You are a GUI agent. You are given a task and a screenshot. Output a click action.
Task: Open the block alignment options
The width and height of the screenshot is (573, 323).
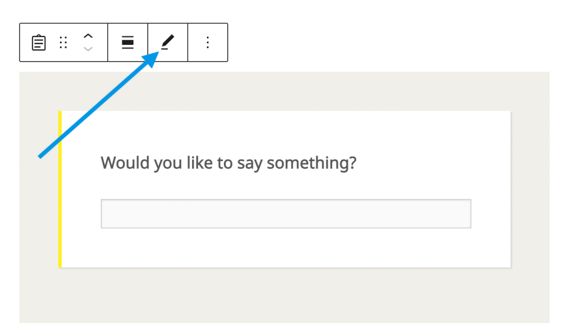coord(128,42)
